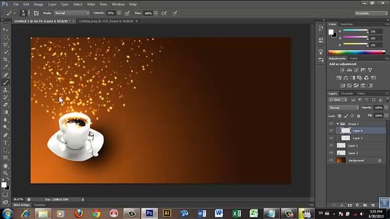Pick a color from the spectrum ramp

click(x=356, y=52)
